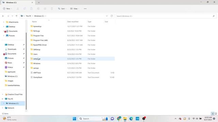Open pinned Downloads in the sidebar
The height and width of the screenshot is (122, 218).
(12, 49)
